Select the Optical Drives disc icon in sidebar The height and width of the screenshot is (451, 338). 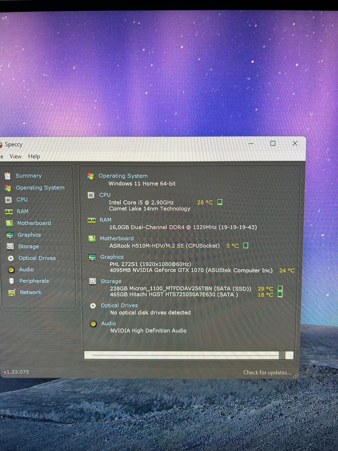11,258
